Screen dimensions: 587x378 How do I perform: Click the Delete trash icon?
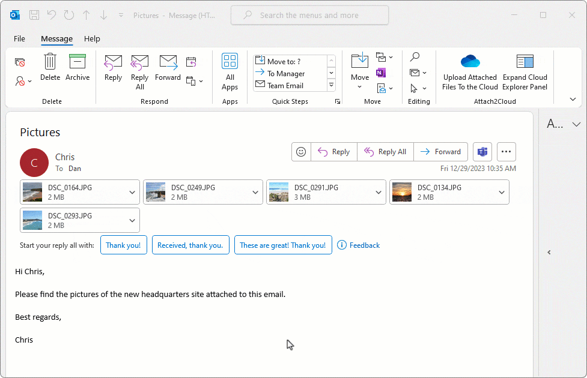(50, 62)
